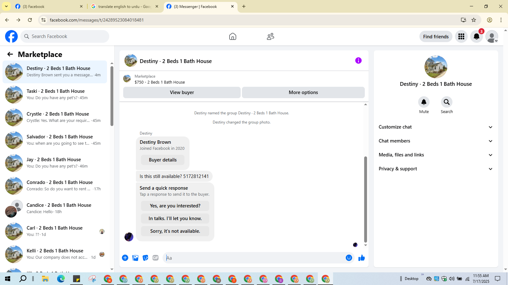Open the Carl conversation

point(55,231)
